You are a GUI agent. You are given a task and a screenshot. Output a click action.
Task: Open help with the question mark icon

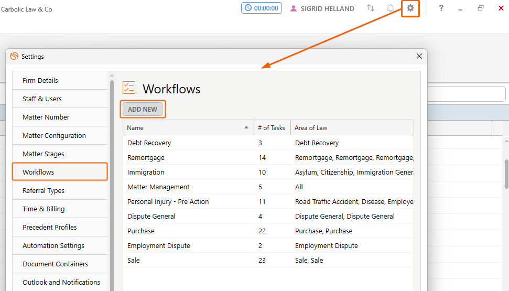point(441,8)
